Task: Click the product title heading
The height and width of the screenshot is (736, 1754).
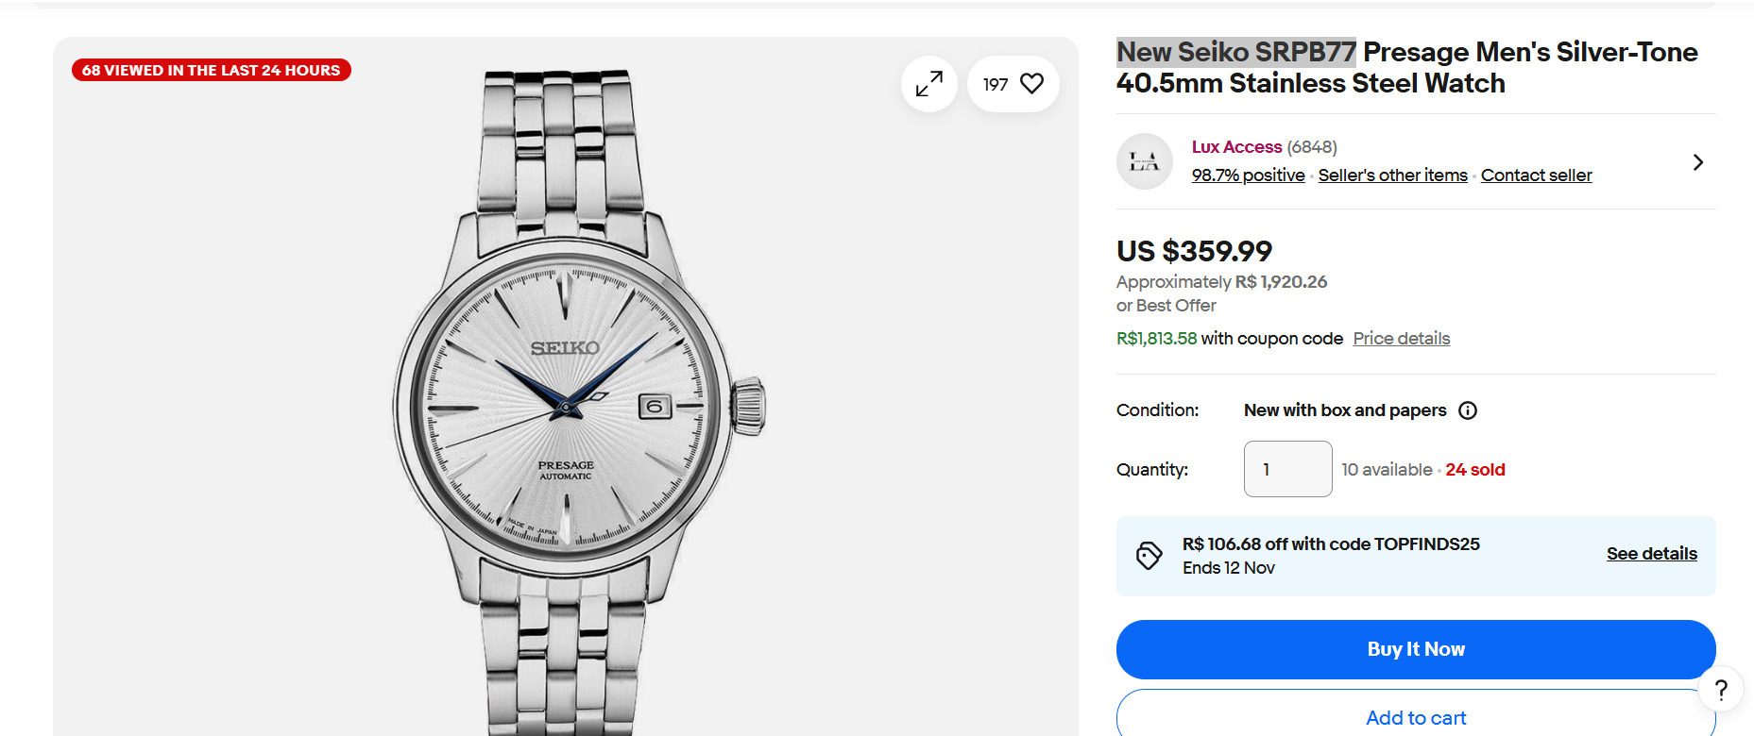Action: (1406, 68)
